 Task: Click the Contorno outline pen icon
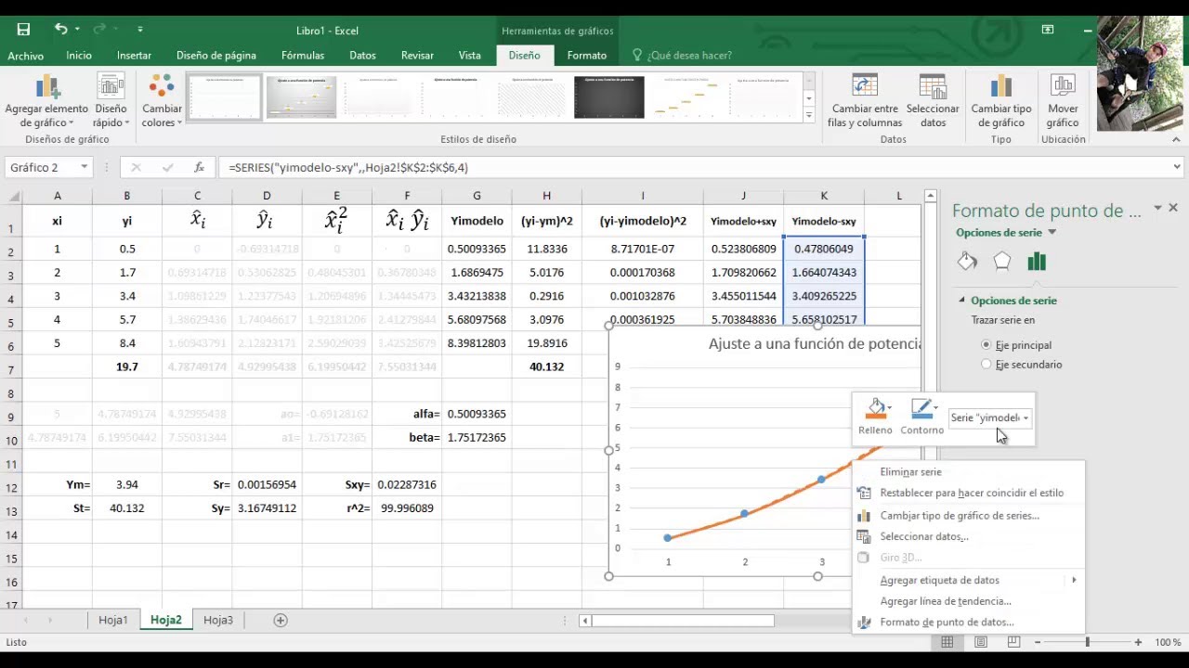921,416
